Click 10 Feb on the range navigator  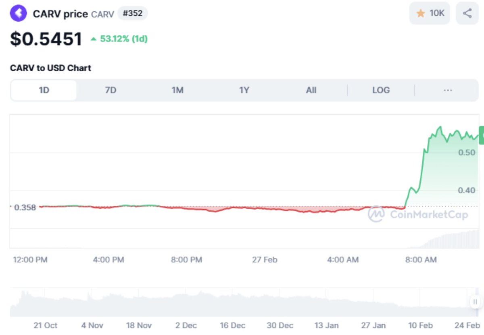tap(420, 325)
